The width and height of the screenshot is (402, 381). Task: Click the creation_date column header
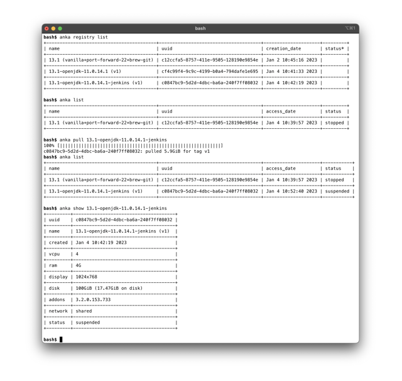pyautogui.click(x=283, y=48)
